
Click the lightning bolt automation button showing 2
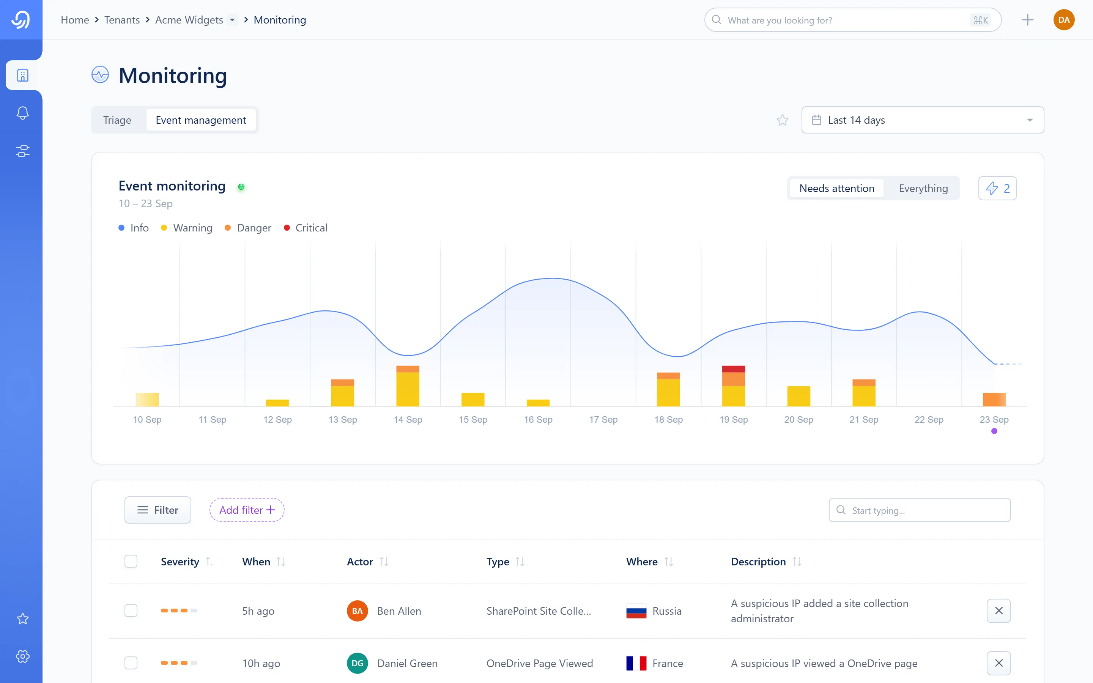tap(997, 188)
